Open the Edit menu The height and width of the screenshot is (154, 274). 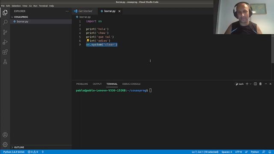pos(8,6)
